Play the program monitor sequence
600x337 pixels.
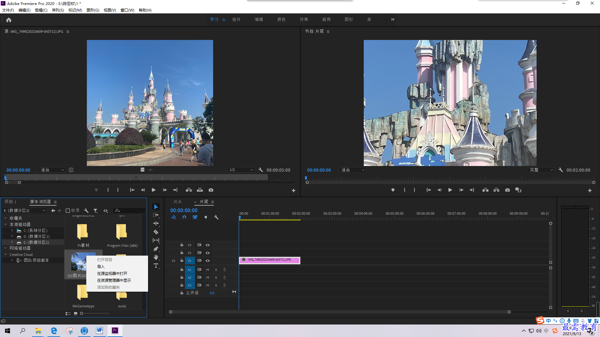450,190
